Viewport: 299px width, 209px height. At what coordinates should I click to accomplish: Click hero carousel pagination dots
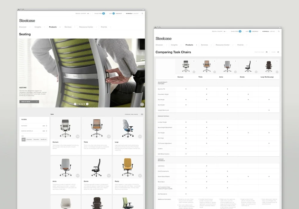pos(81,104)
